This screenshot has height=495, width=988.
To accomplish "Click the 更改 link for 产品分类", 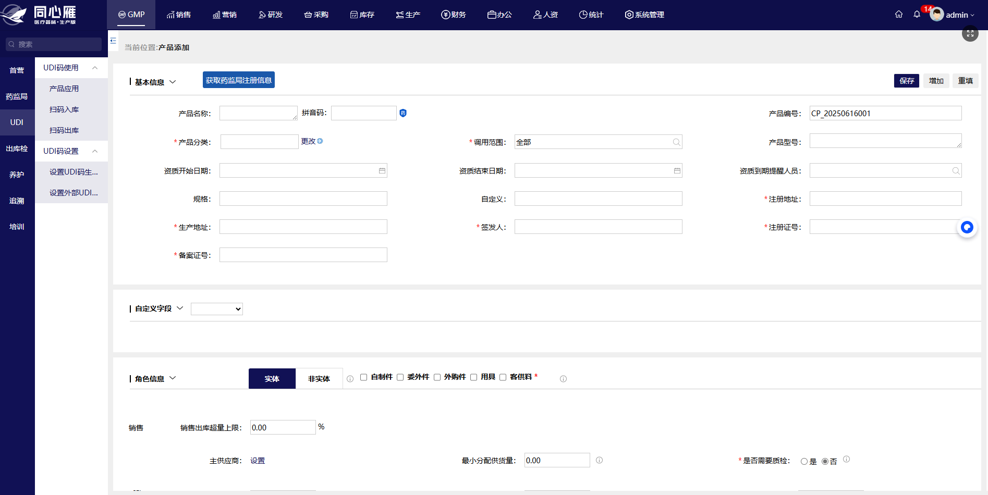I will [308, 141].
